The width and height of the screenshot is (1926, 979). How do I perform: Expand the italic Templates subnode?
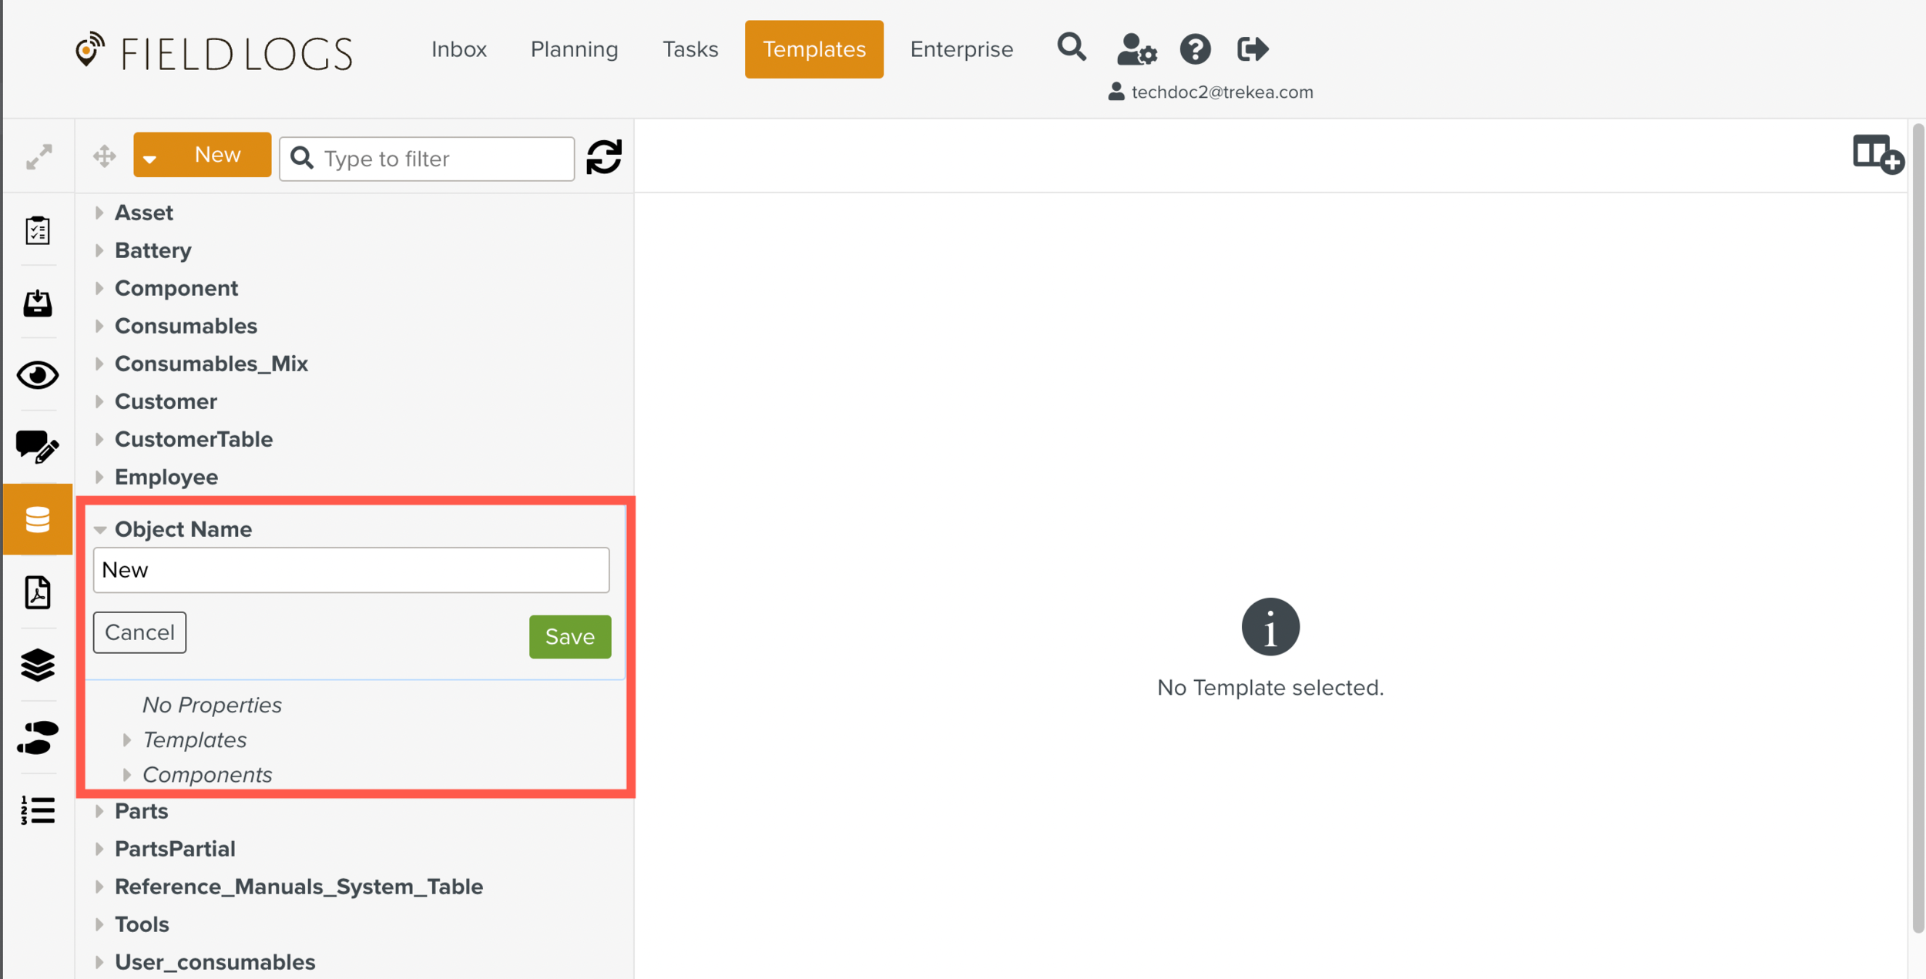(x=127, y=739)
